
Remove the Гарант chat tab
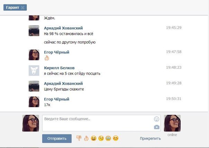coord(23,8)
